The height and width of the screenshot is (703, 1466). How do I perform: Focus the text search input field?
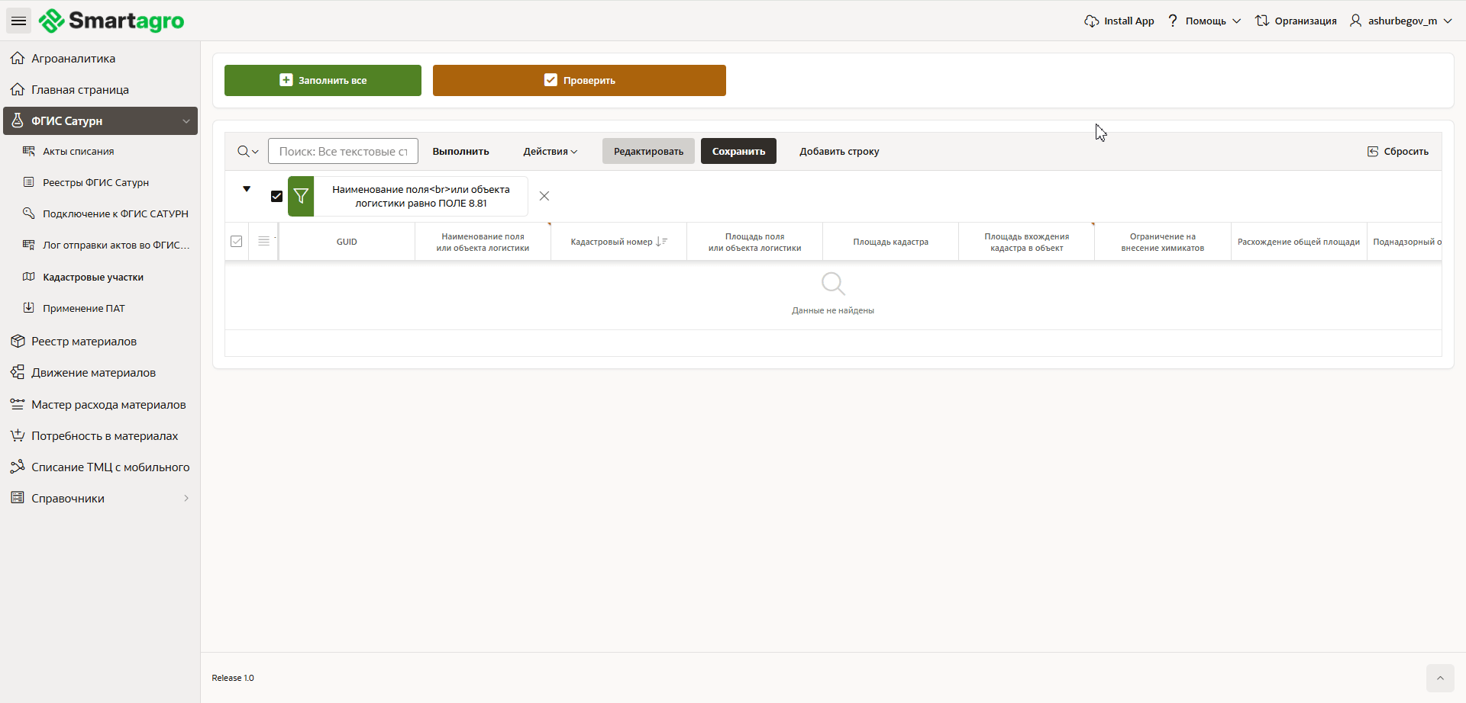[343, 152]
